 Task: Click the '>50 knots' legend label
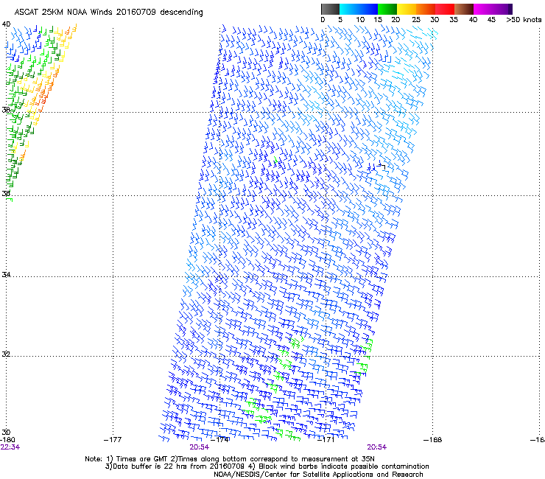click(524, 20)
